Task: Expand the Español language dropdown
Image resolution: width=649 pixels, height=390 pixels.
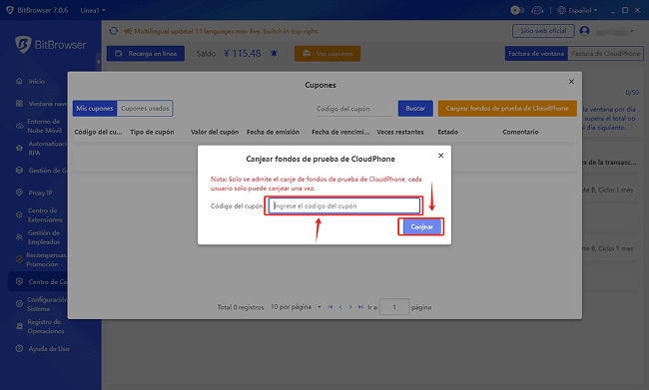Action: tap(577, 10)
